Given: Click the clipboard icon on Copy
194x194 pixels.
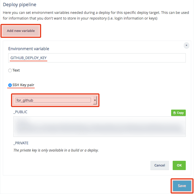Looking at the screenshot, I should tap(174, 113).
